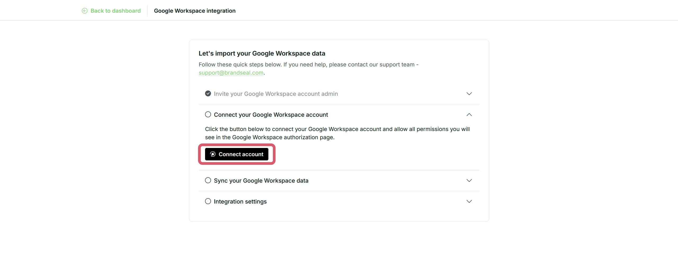Click the heading "Let's import your Google Workspace data"

(x=262, y=53)
